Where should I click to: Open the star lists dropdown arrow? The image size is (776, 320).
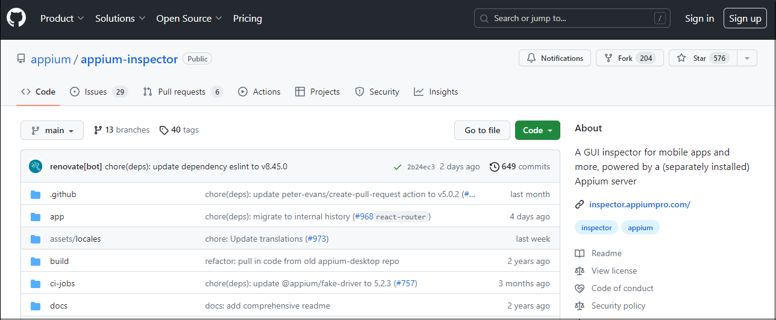point(747,58)
